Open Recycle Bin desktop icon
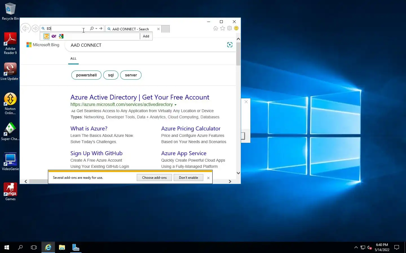Screen dimensions: 406x253 (10, 12)
